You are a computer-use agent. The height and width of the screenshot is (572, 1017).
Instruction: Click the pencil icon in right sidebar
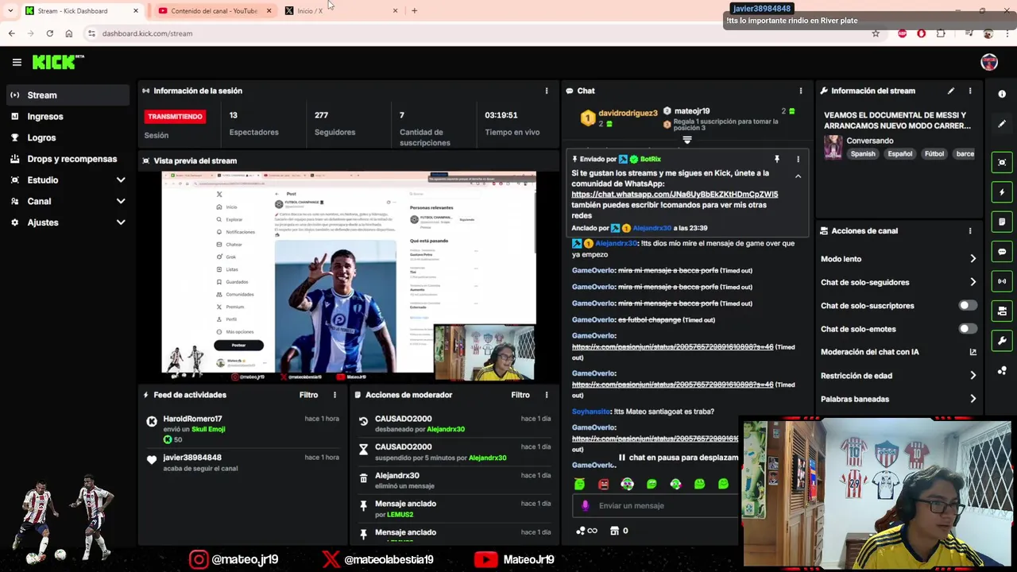click(1002, 124)
